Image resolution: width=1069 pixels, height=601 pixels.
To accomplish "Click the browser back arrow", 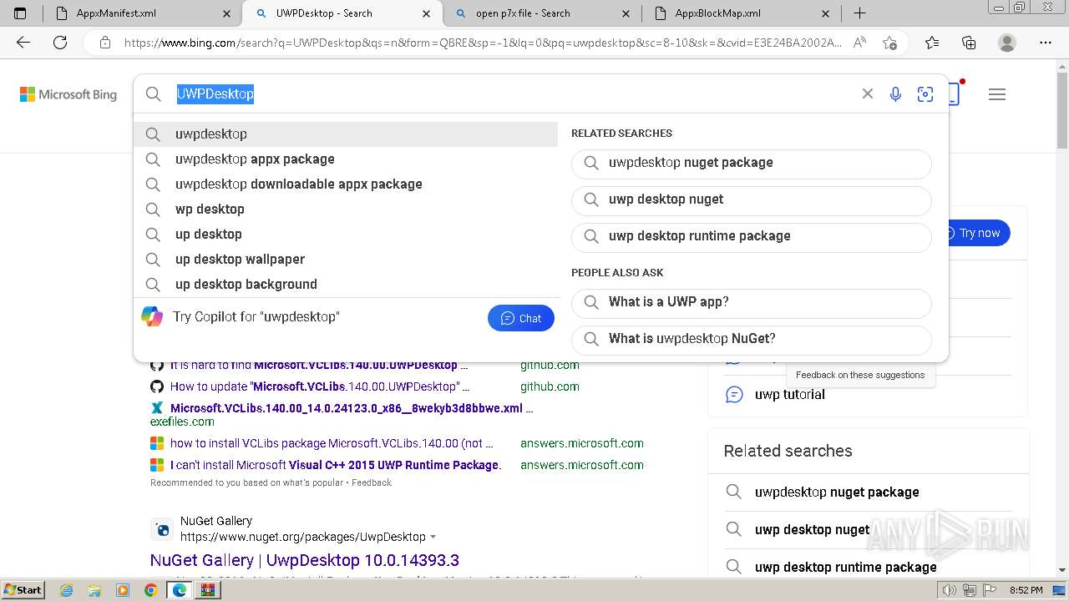I will [x=23, y=43].
